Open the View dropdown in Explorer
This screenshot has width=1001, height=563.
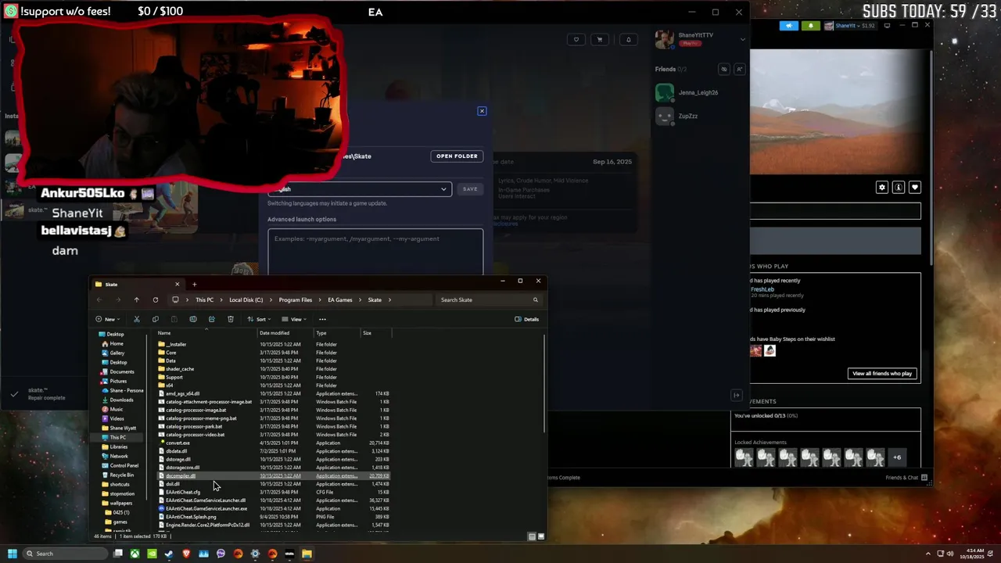(294, 319)
